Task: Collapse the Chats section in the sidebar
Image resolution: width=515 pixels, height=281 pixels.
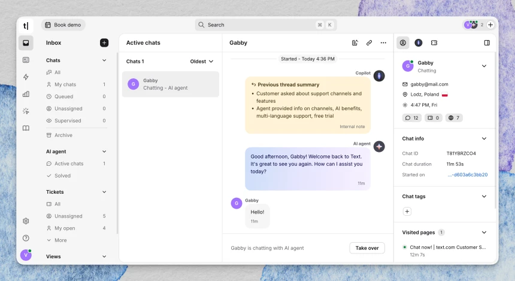Action: [104, 60]
